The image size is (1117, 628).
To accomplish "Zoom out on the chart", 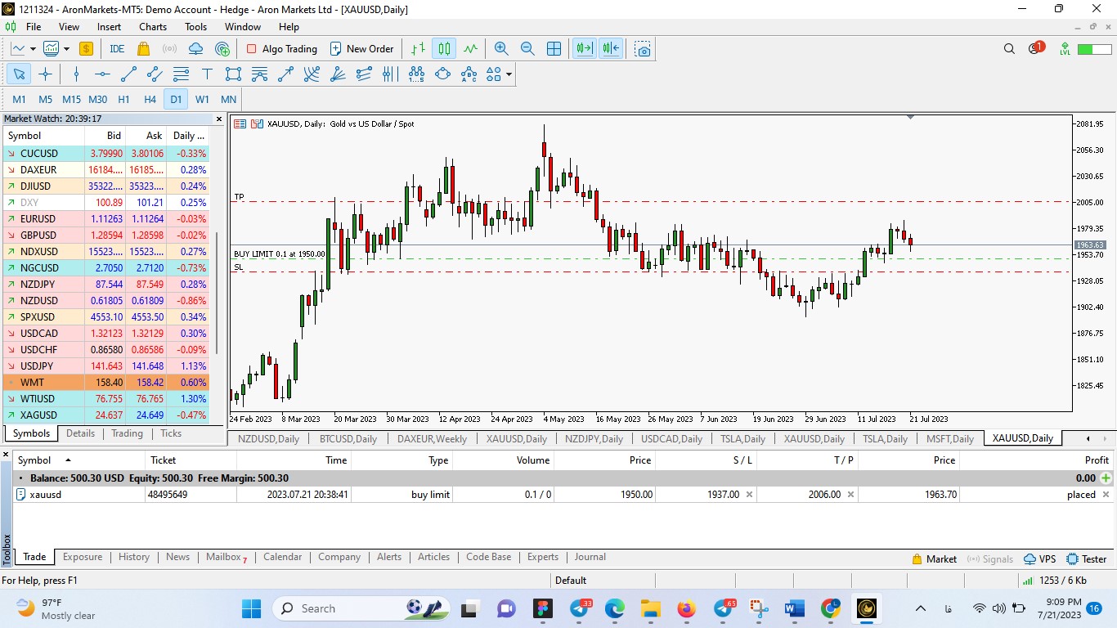I will tap(527, 49).
